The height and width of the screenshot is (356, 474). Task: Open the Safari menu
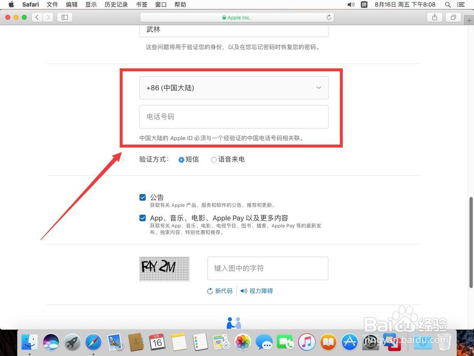click(x=30, y=4)
